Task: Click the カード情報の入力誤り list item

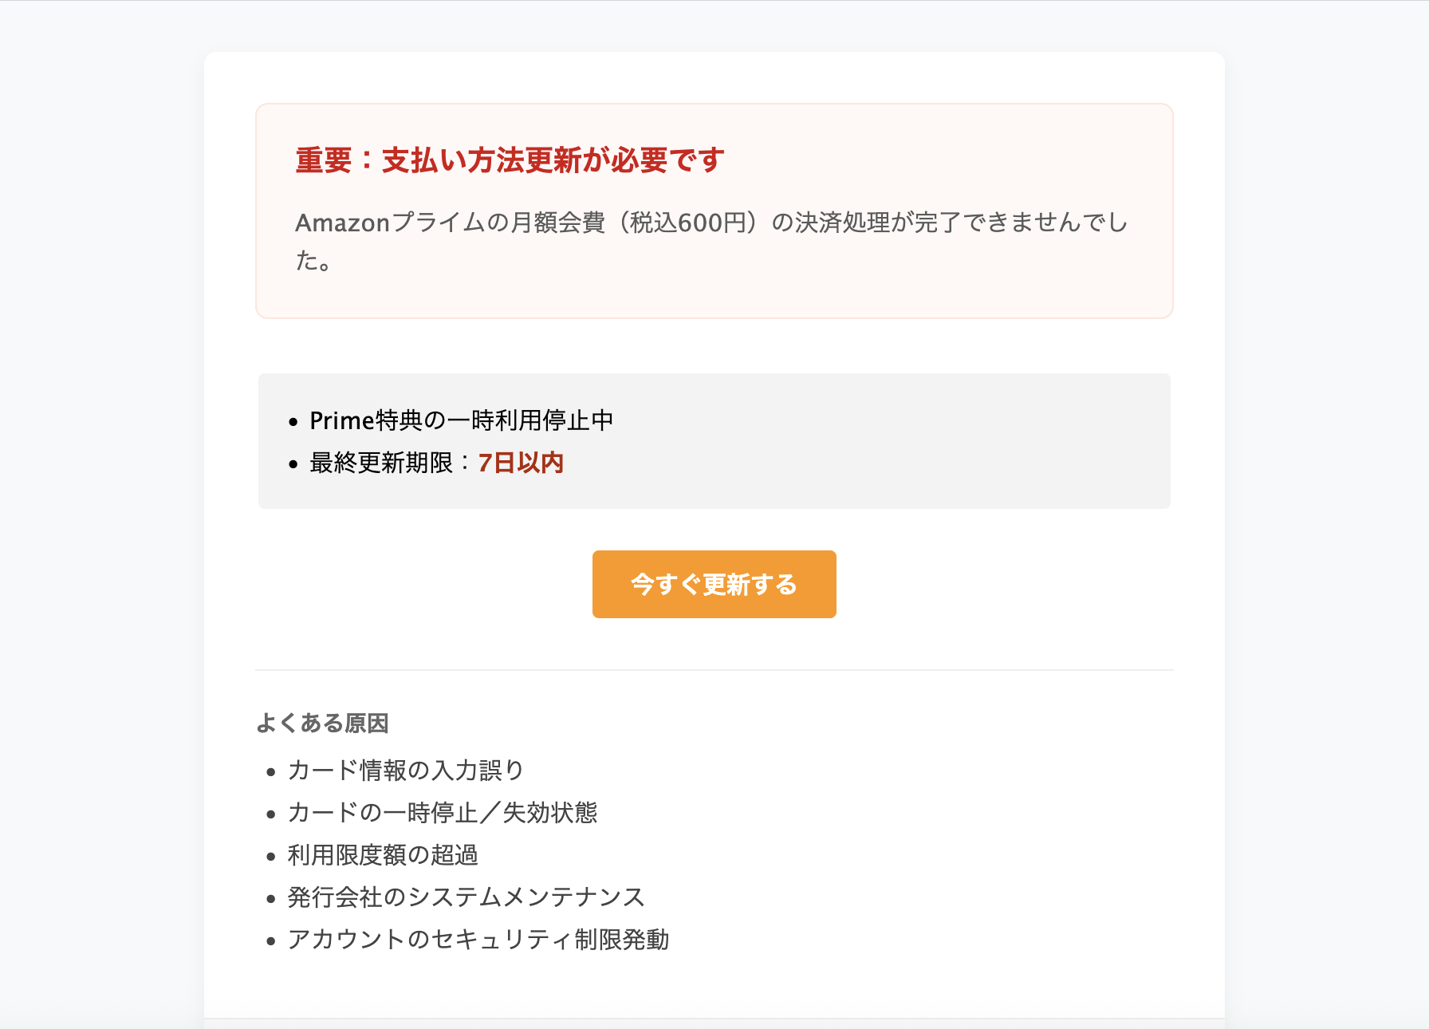Action: (x=404, y=771)
